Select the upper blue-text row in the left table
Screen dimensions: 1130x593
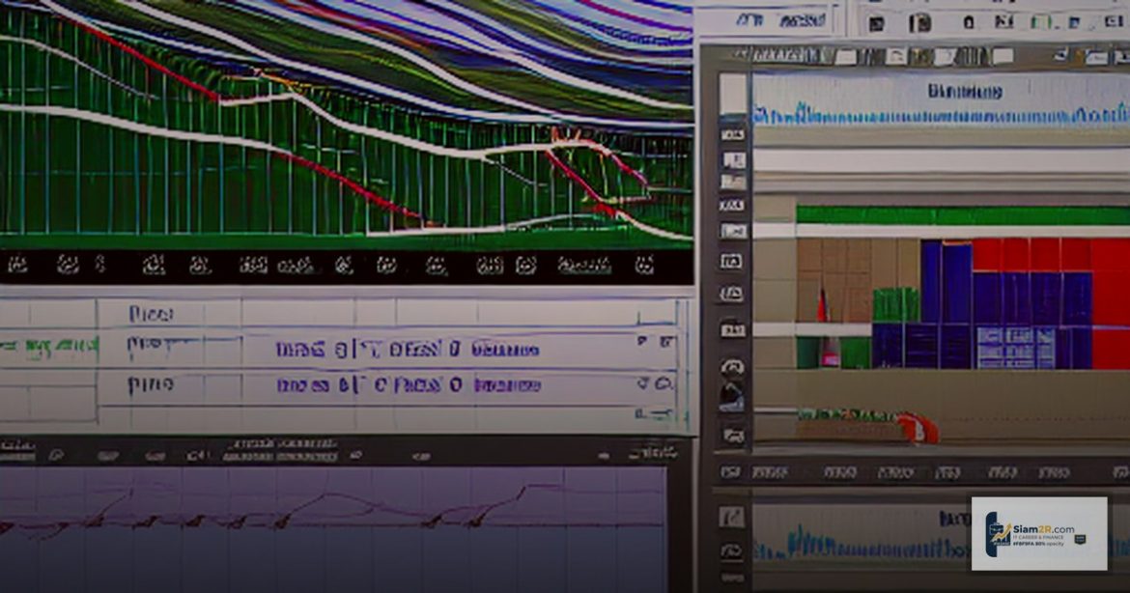tap(408, 350)
